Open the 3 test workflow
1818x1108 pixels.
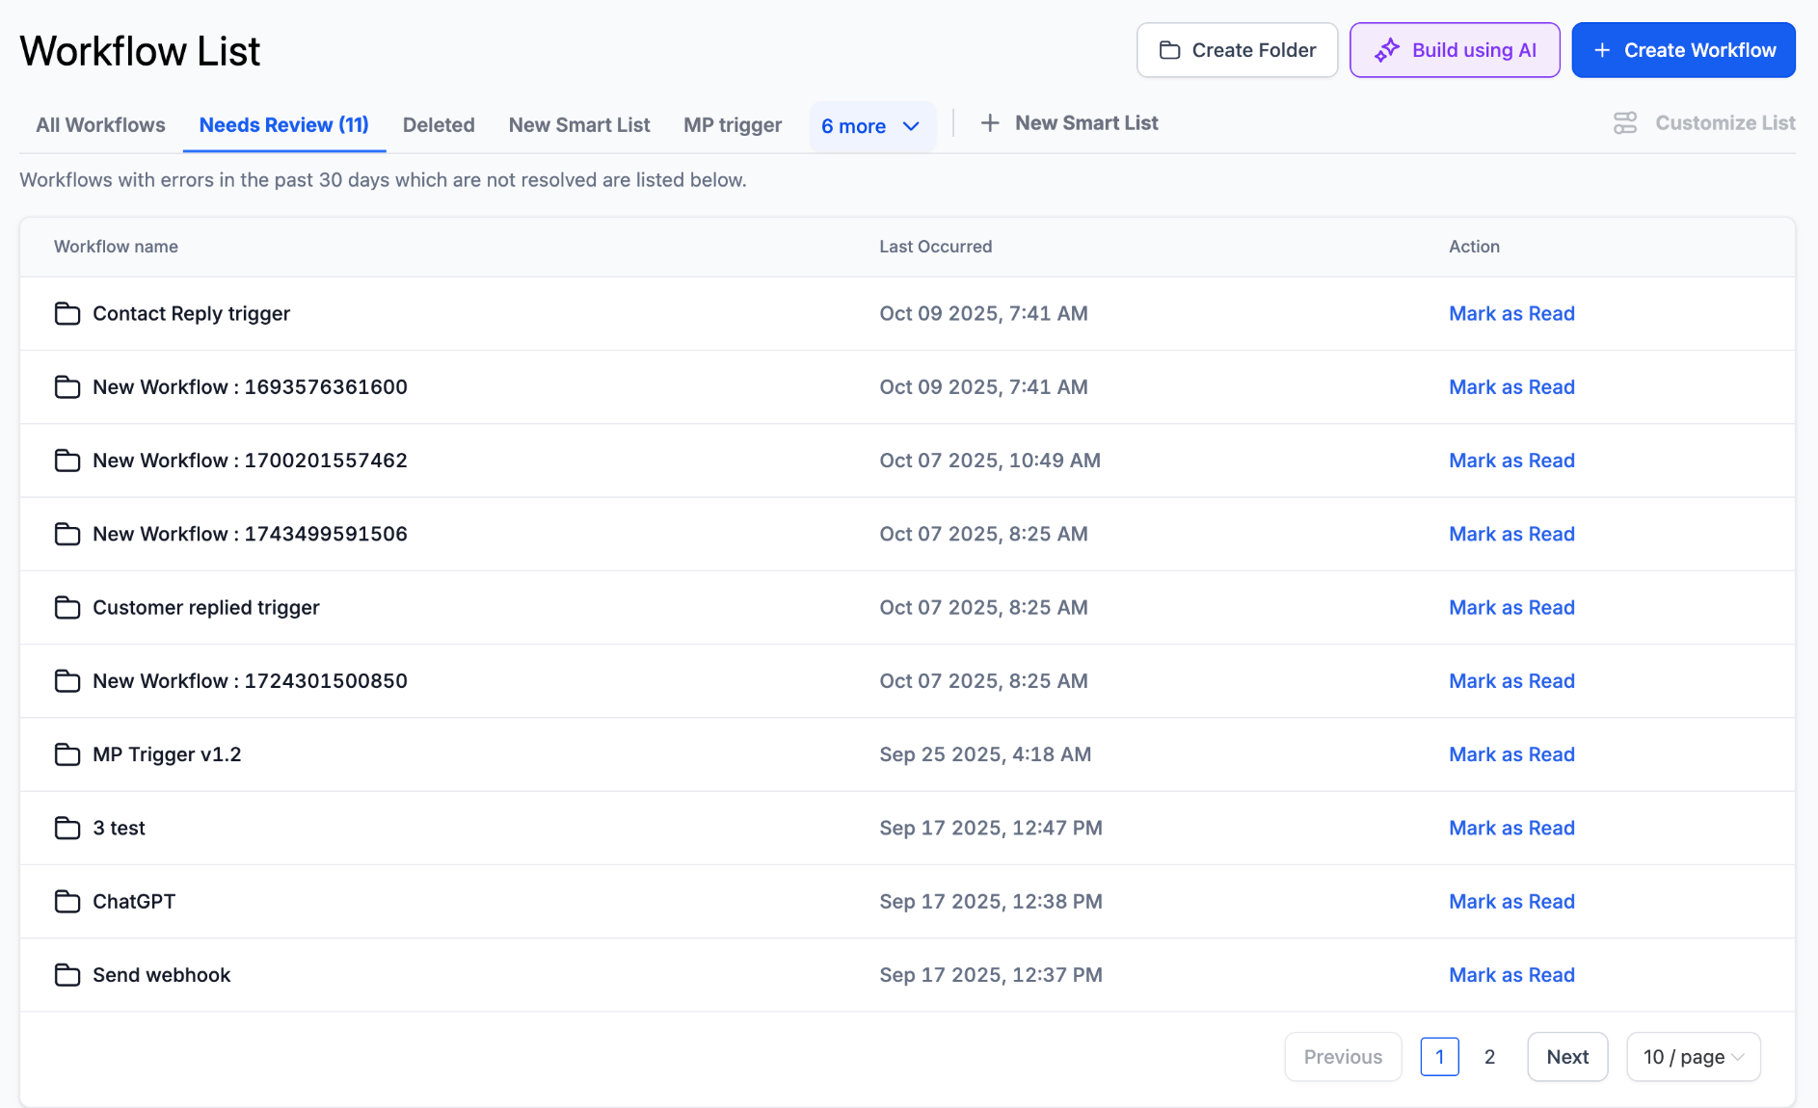[119, 829]
